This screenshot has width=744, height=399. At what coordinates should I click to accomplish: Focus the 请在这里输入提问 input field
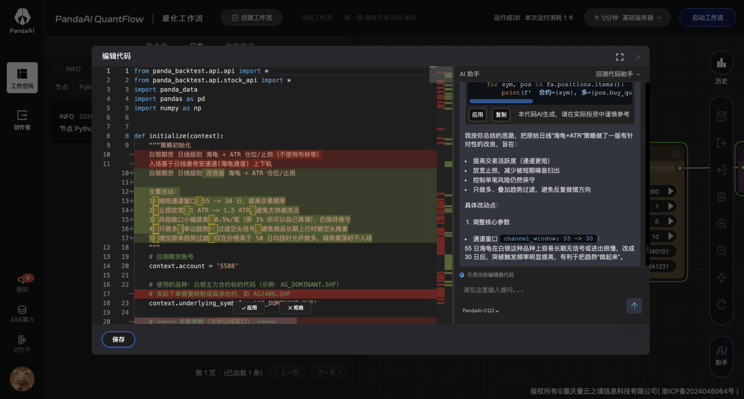(541, 290)
